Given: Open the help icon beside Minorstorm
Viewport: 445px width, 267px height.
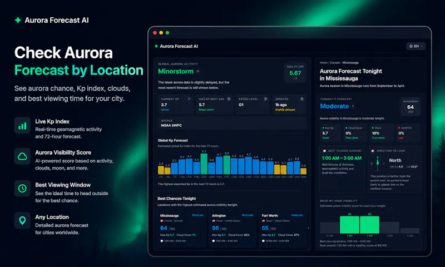Looking at the screenshot, I should pos(198,72).
